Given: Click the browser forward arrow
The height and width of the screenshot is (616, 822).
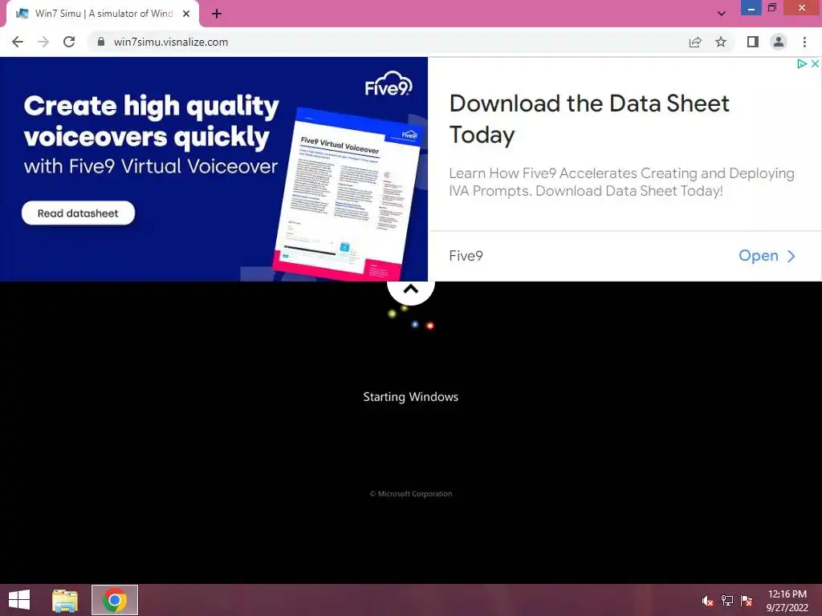Looking at the screenshot, I should pos(43,42).
